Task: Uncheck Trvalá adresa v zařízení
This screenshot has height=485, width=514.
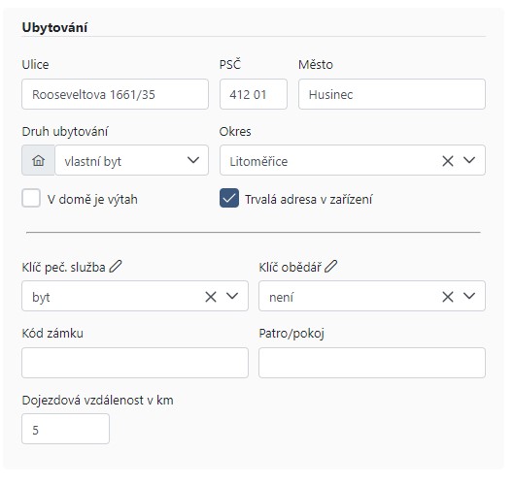Action: [x=229, y=198]
